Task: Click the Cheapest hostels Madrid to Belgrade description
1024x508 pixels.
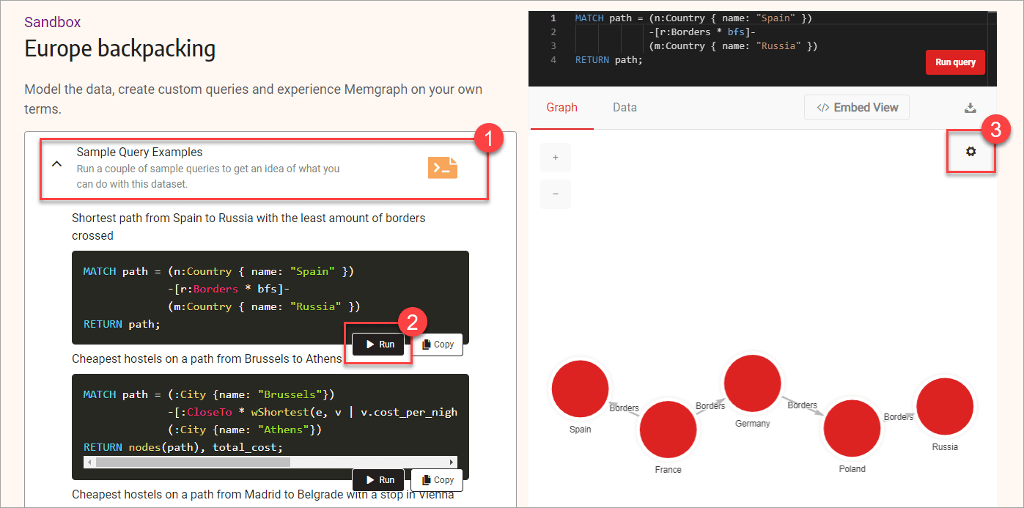Action: [262, 494]
